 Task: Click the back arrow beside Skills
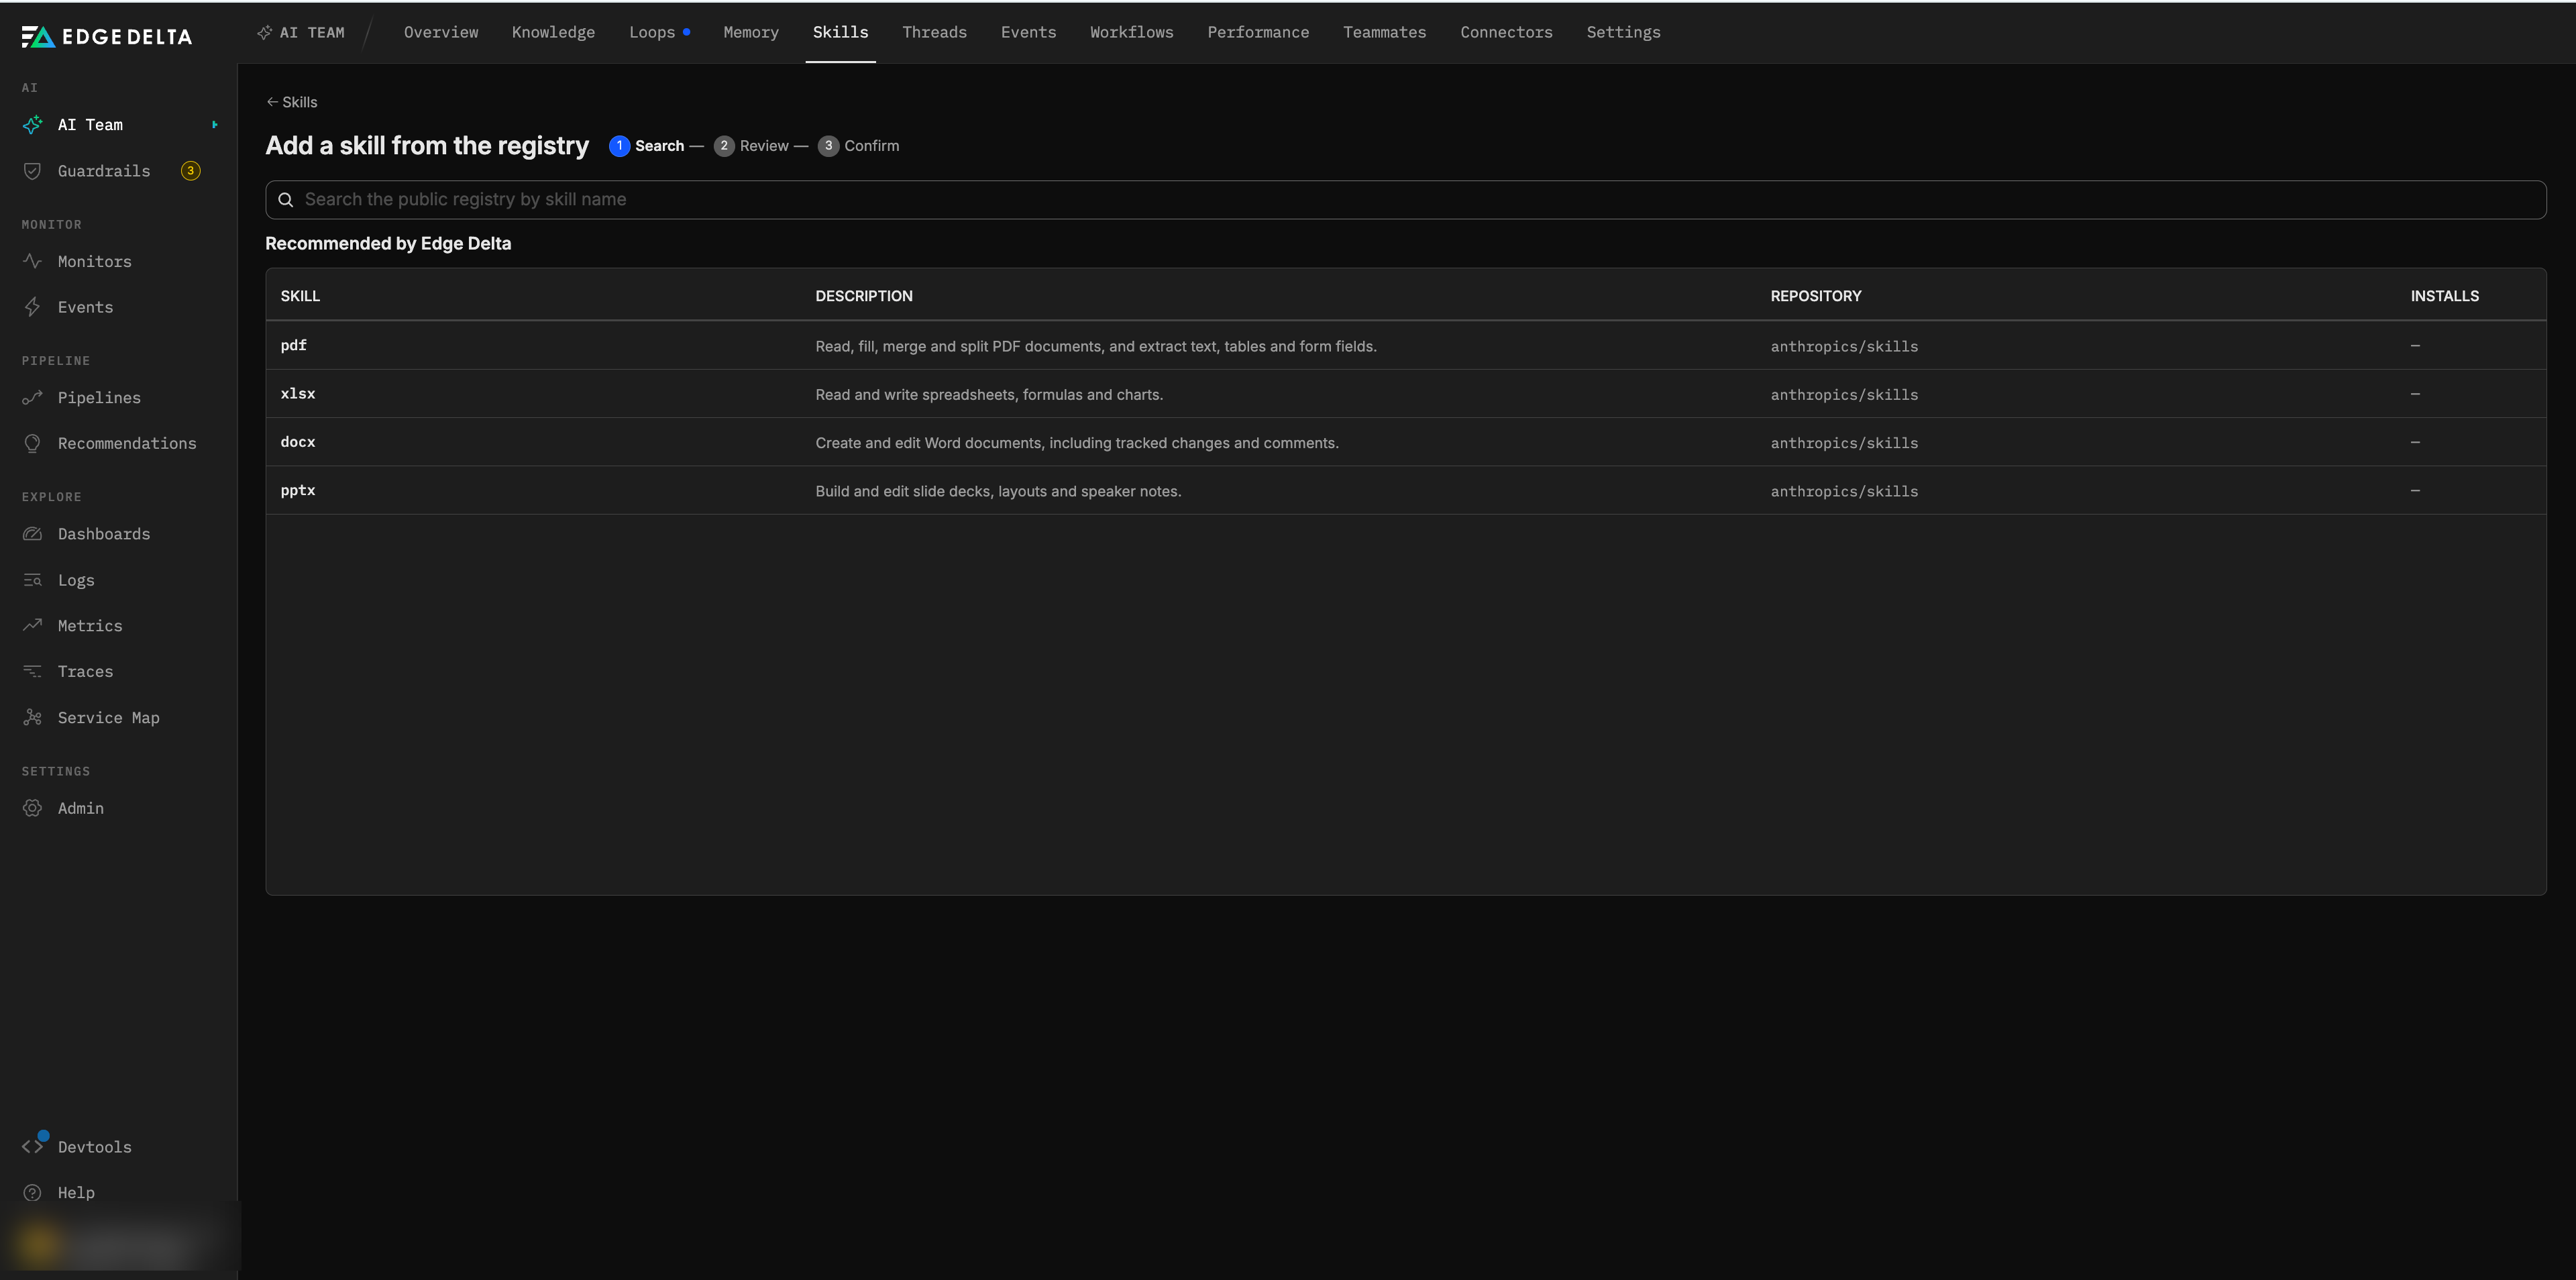pos(272,102)
